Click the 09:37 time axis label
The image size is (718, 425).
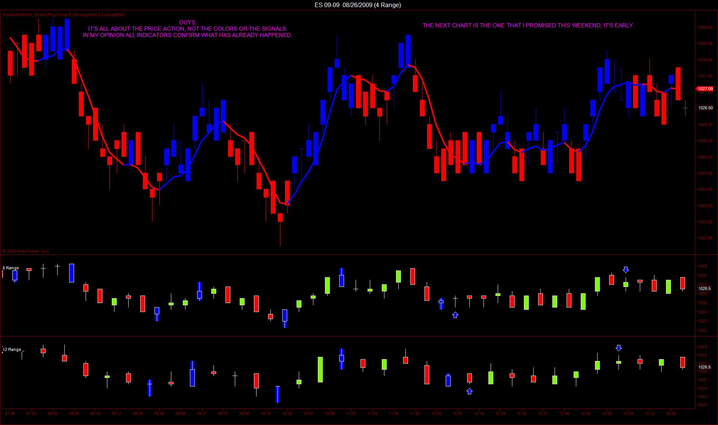[x=223, y=413]
